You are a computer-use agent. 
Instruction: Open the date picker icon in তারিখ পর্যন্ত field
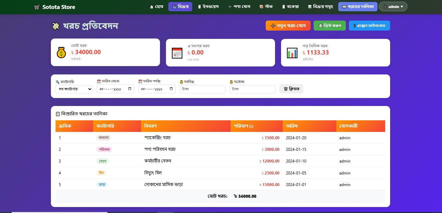click(x=171, y=89)
